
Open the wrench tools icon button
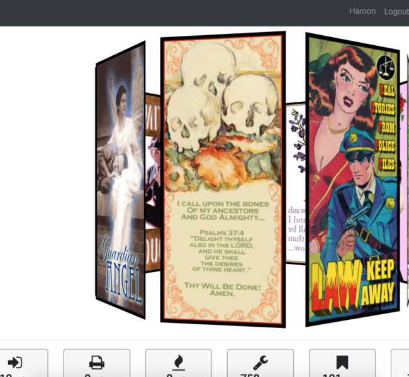tap(260, 363)
